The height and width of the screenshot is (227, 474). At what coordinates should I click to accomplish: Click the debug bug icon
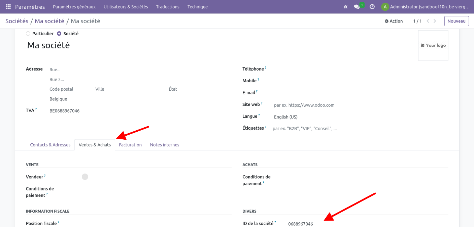[x=345, y=7]
